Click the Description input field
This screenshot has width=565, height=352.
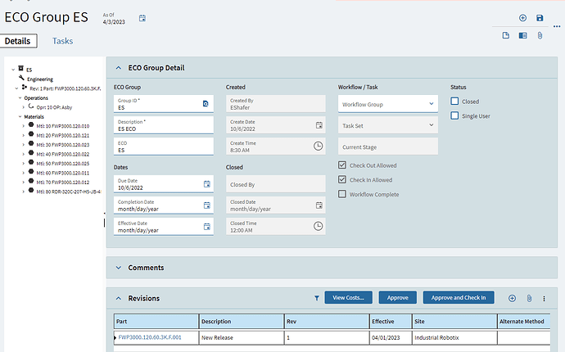[164, 128]
